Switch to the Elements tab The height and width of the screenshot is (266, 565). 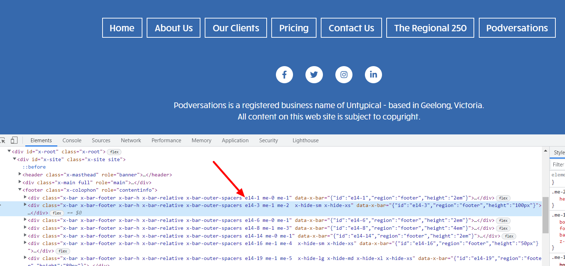click(x=41, y=140)
